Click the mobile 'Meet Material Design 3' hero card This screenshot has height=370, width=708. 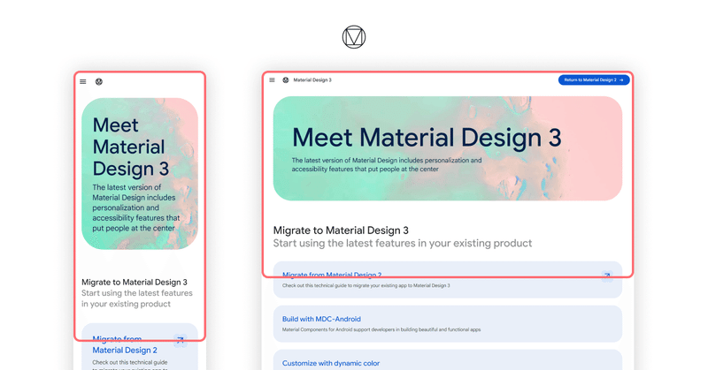(x=140, y=173)
